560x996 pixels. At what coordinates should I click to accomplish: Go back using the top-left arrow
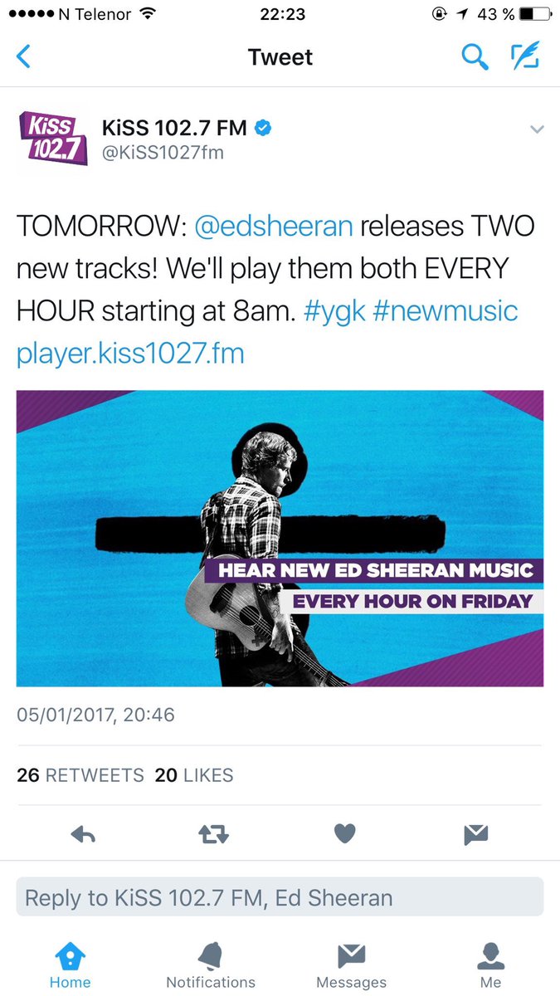pos(23,57)
